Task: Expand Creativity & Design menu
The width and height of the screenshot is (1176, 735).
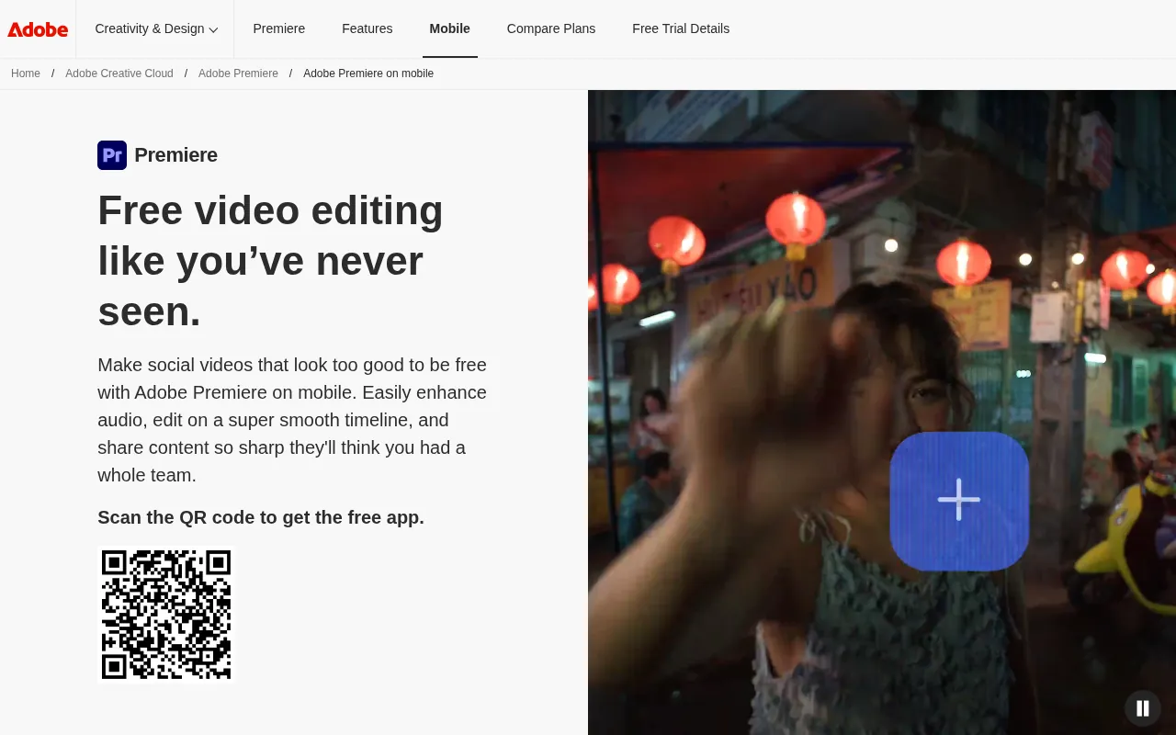Action: pyautogui.click(x=156, y=28)
